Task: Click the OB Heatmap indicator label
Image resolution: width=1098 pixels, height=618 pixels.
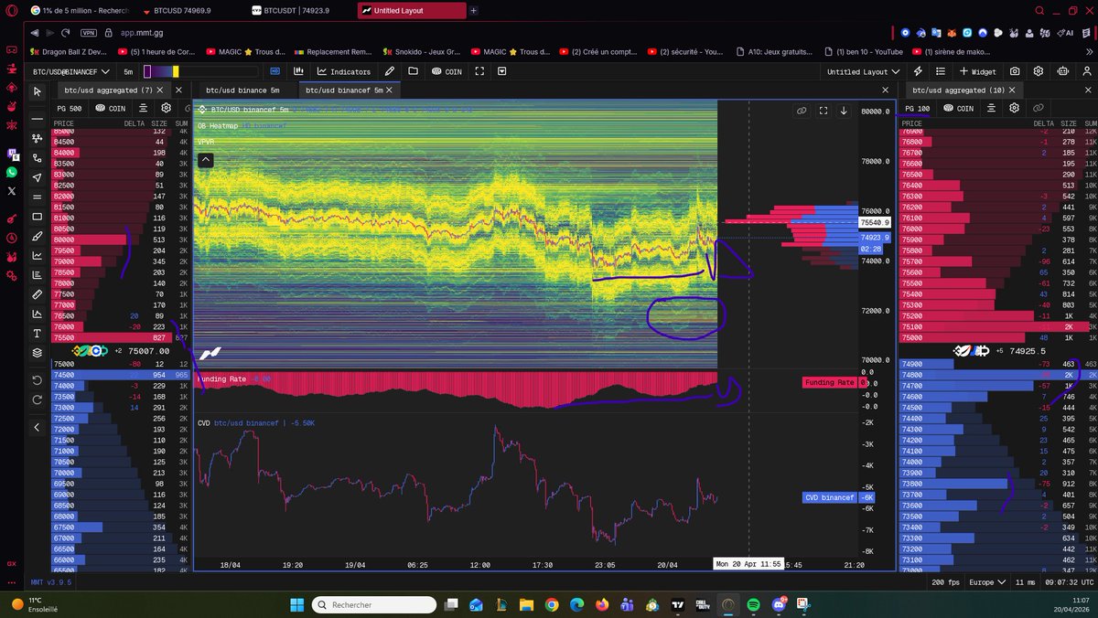Action: click(218, 125)
